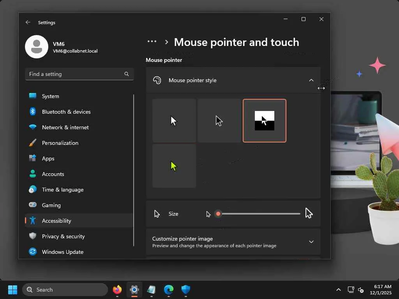This screenshot has height=299, width=399.
Task: Click the small pointer icon by the slider
Action: 208,215
